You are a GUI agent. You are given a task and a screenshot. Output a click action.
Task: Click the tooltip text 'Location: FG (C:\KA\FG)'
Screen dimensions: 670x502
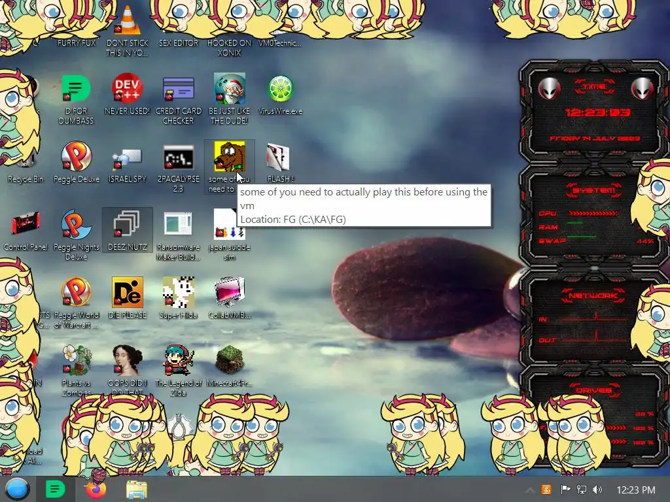pyautogui.click(x=293, y=220)
